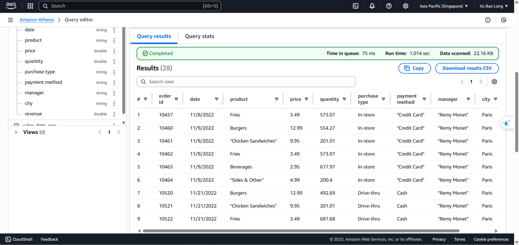Click the Completed status label

pos(158,53)
